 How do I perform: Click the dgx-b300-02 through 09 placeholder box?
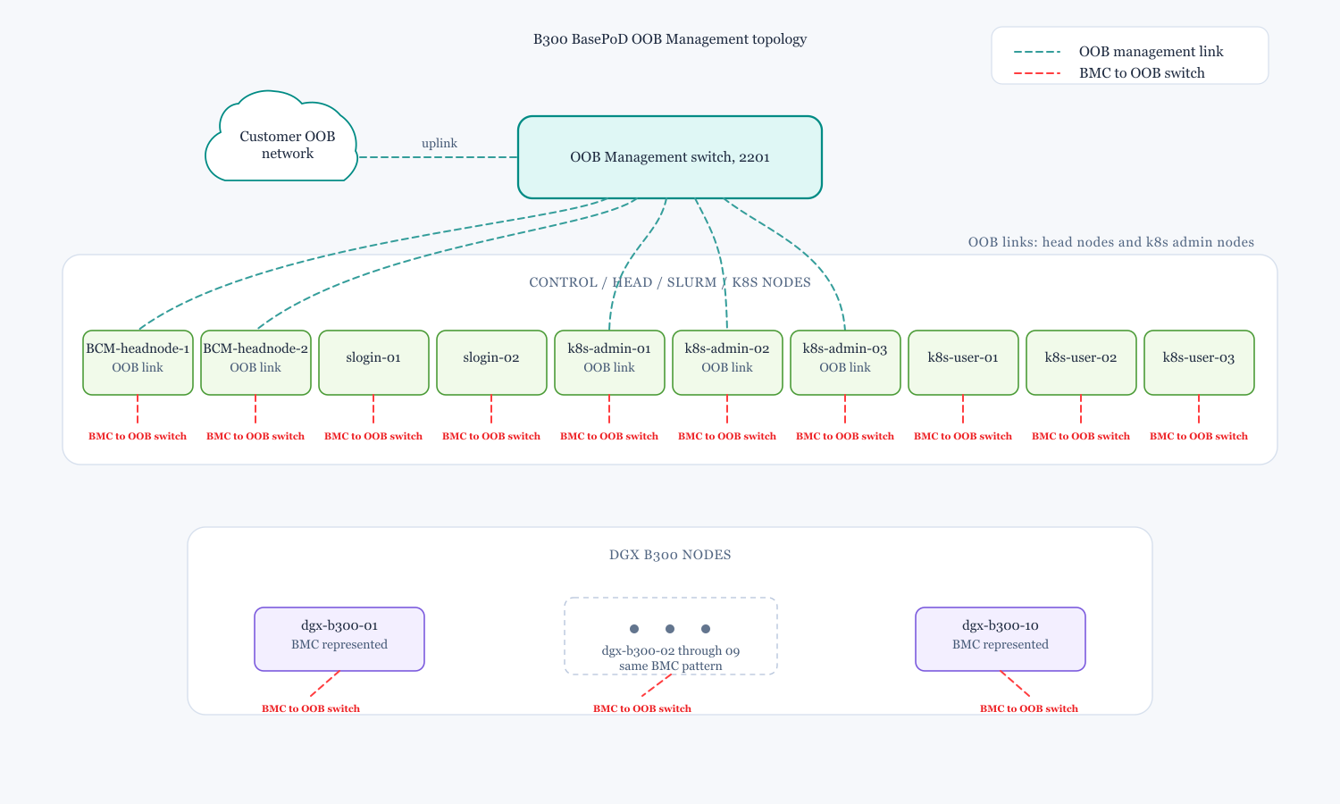(671, 636)
